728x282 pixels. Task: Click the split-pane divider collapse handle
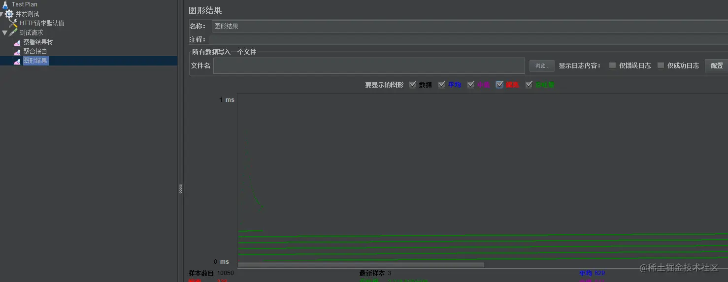[x=180, y=188]
